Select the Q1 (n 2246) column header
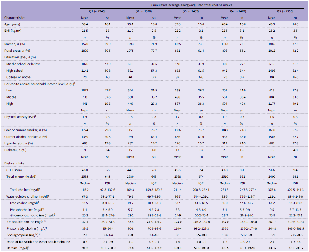The image size is (309, 252). click(97, 11)
